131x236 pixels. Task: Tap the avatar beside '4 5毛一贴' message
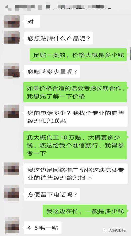(12, 225)
